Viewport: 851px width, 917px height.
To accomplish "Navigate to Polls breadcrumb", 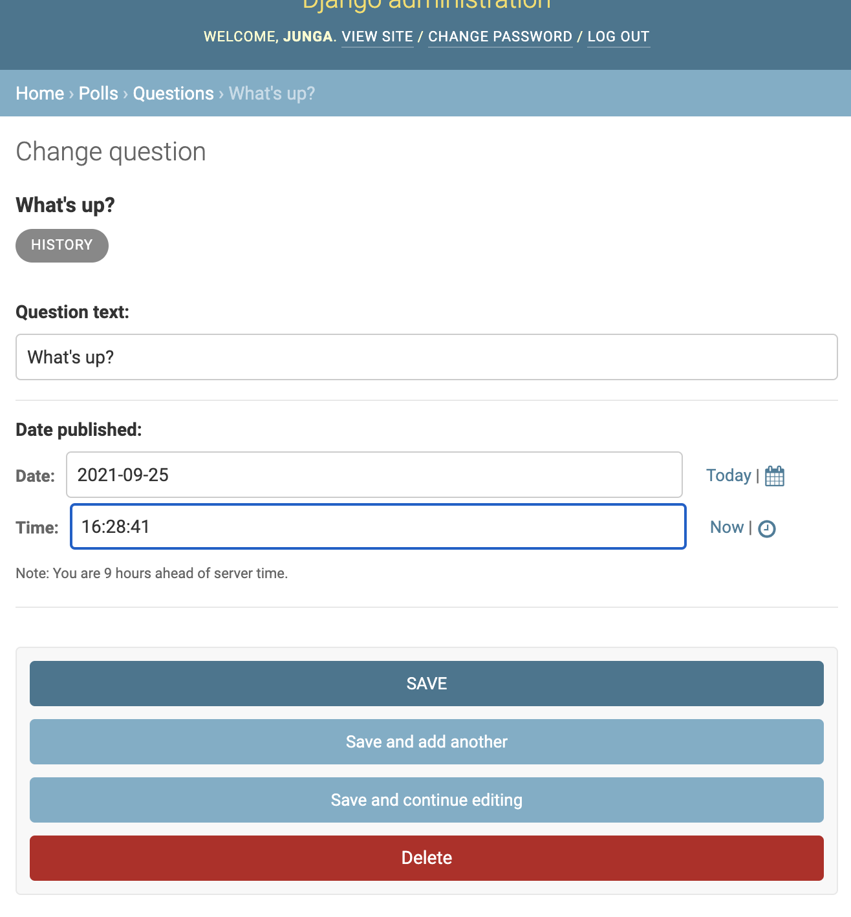I will [x=98, y=93].
